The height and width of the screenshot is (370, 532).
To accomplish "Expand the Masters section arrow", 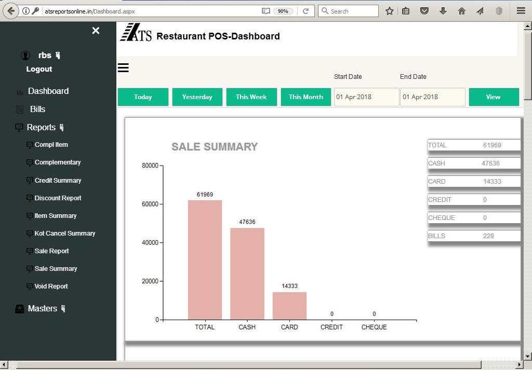I will pos(63,308).
